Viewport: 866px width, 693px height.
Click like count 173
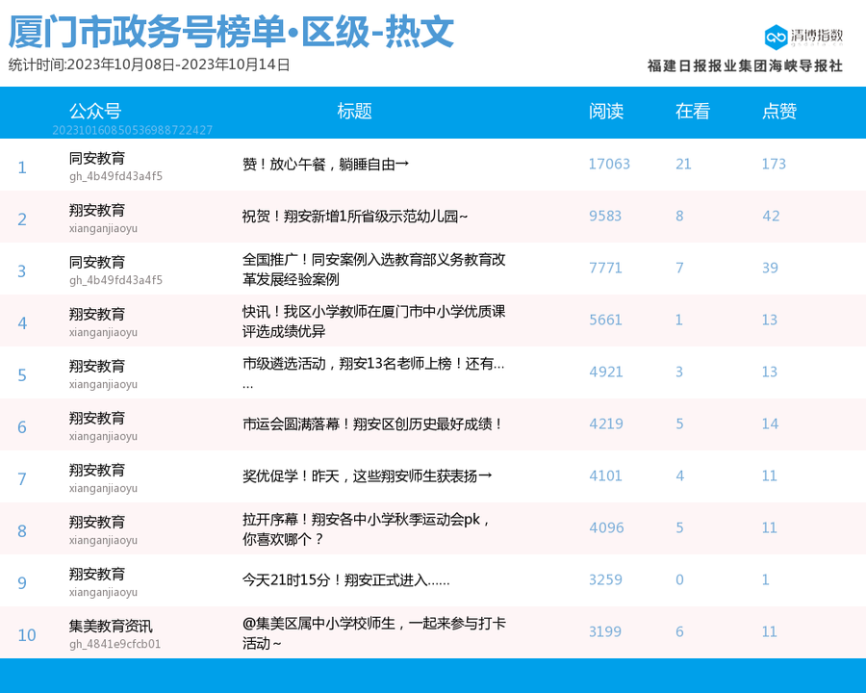(x=774, y=165)
